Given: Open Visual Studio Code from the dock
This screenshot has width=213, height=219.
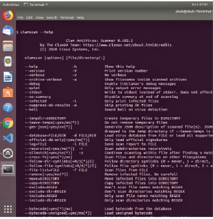Looking at the screenshot, I should coord(8,138).
